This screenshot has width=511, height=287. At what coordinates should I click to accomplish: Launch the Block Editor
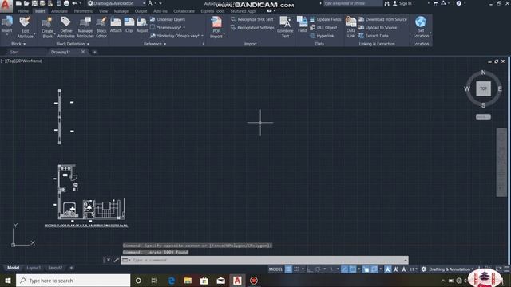click(x=101, y=27)
